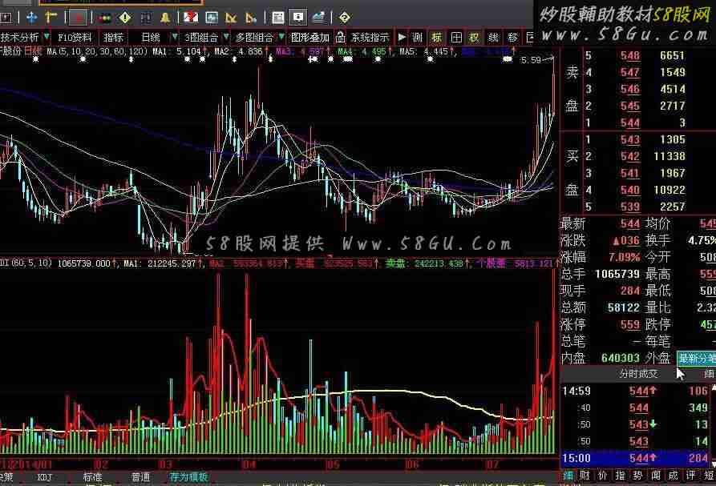
Task: Expand the 多图组合 dropdown arrow
Action: click(x=281, y=37)
